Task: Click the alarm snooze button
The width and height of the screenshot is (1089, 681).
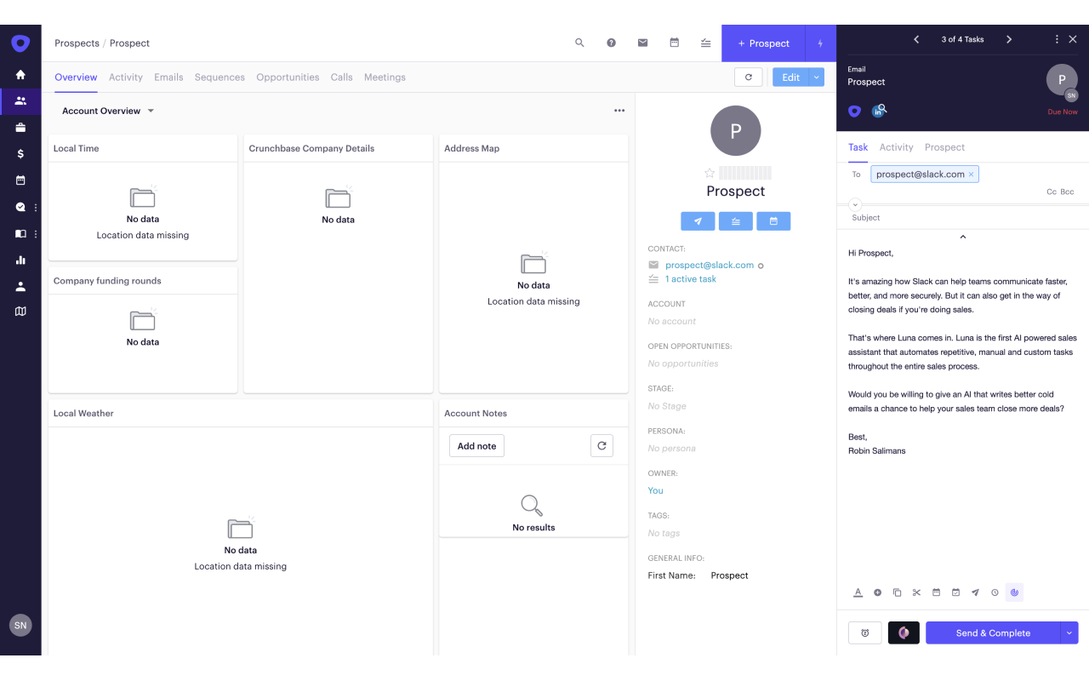Action: 864,632
